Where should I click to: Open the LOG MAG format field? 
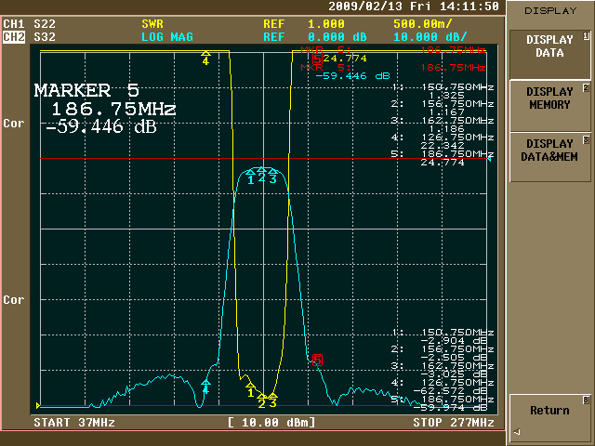tap(165, 37)
